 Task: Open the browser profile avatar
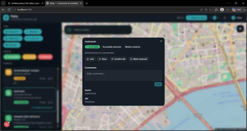coord(222,9)
